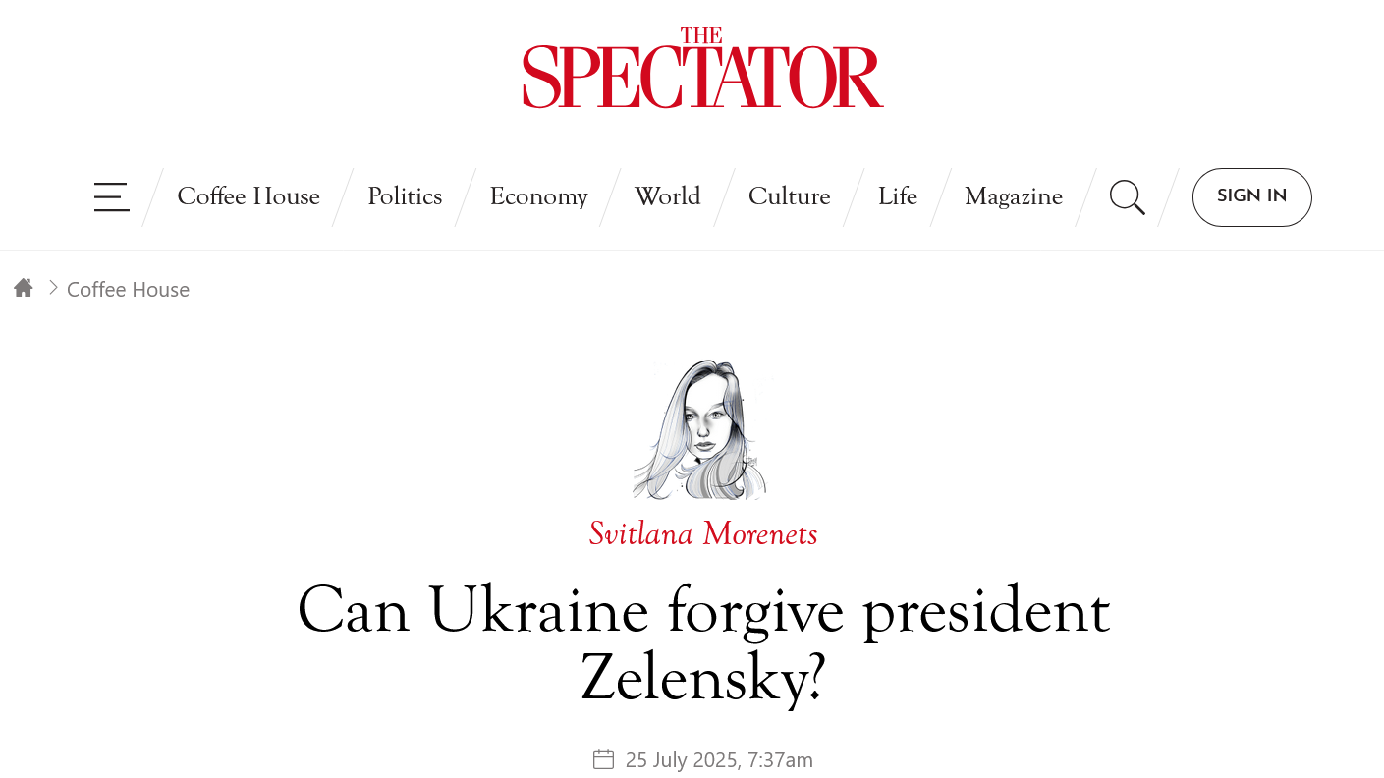
Task: Click the 25 July 2025 date text
Action: click(x=719, y=760)
